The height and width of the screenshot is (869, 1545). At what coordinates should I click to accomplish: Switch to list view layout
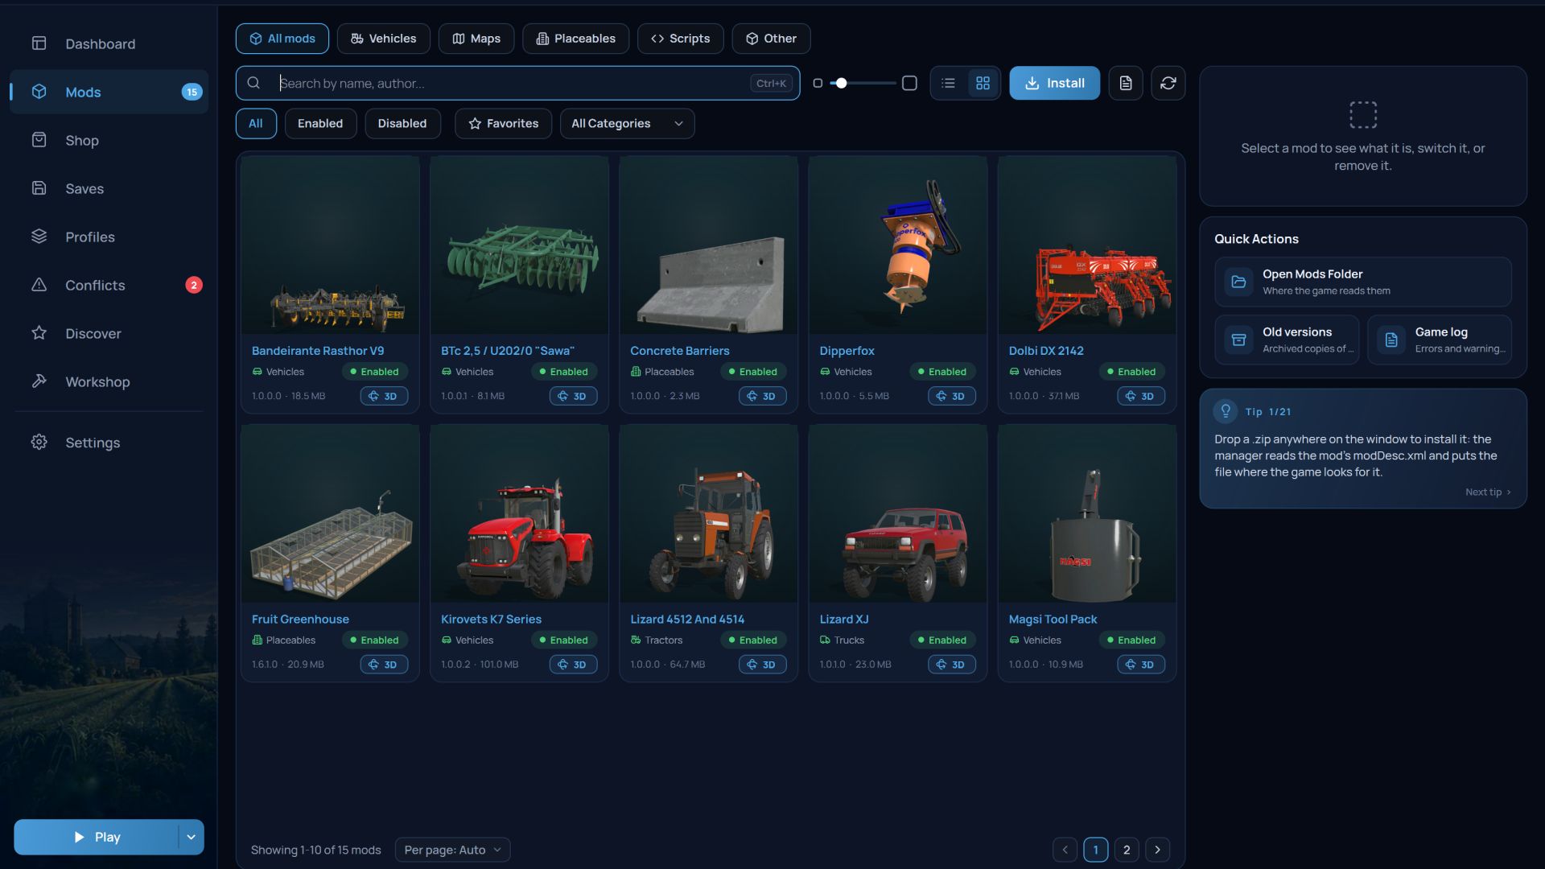pos(948,83)
